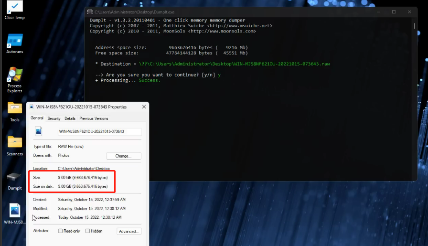Open the Process Explorer desktop icon
Image resolution: width=428 pixels, height=246 pixels.
14,80
